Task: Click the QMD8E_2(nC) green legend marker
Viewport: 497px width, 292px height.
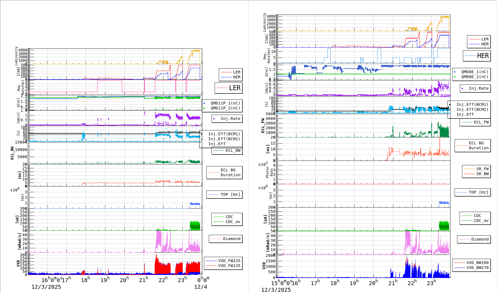Action: point(455,77)
